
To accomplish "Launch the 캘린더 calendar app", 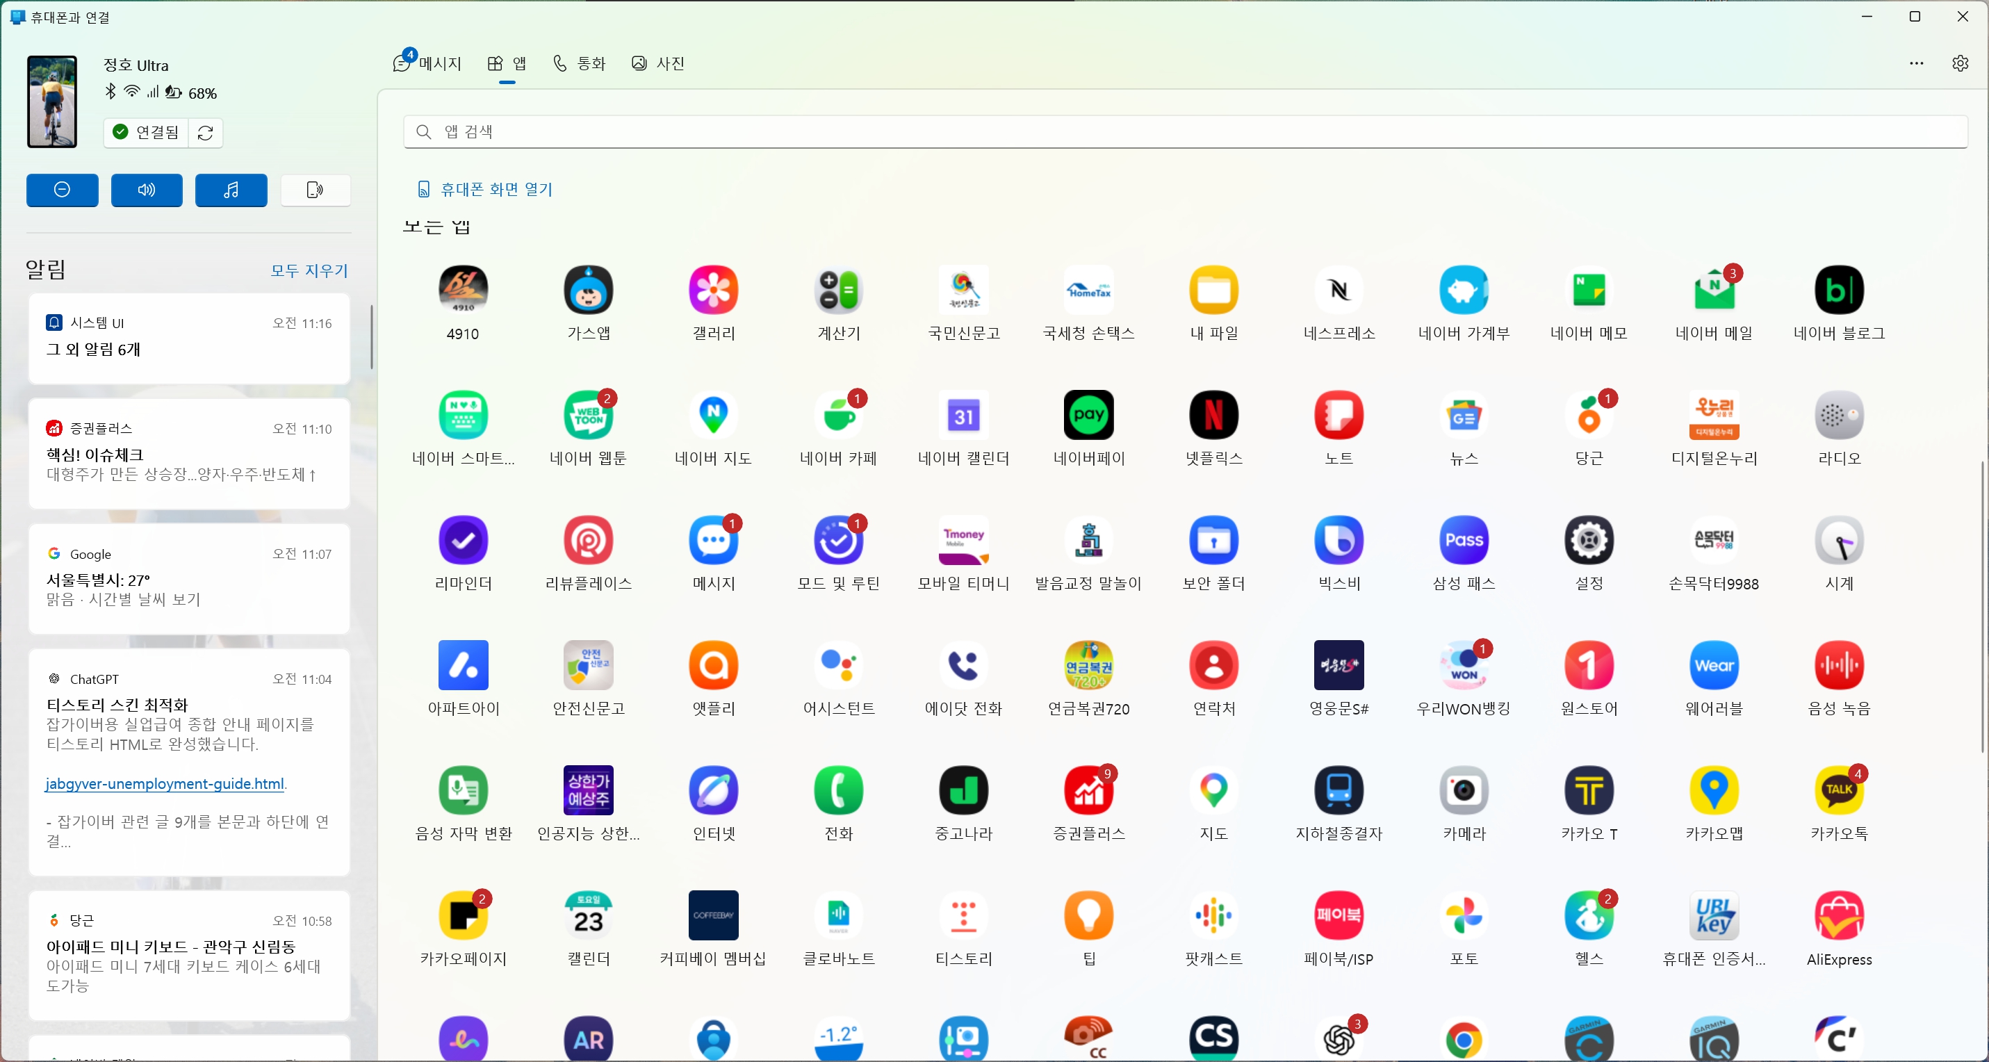I will point(589,916).
